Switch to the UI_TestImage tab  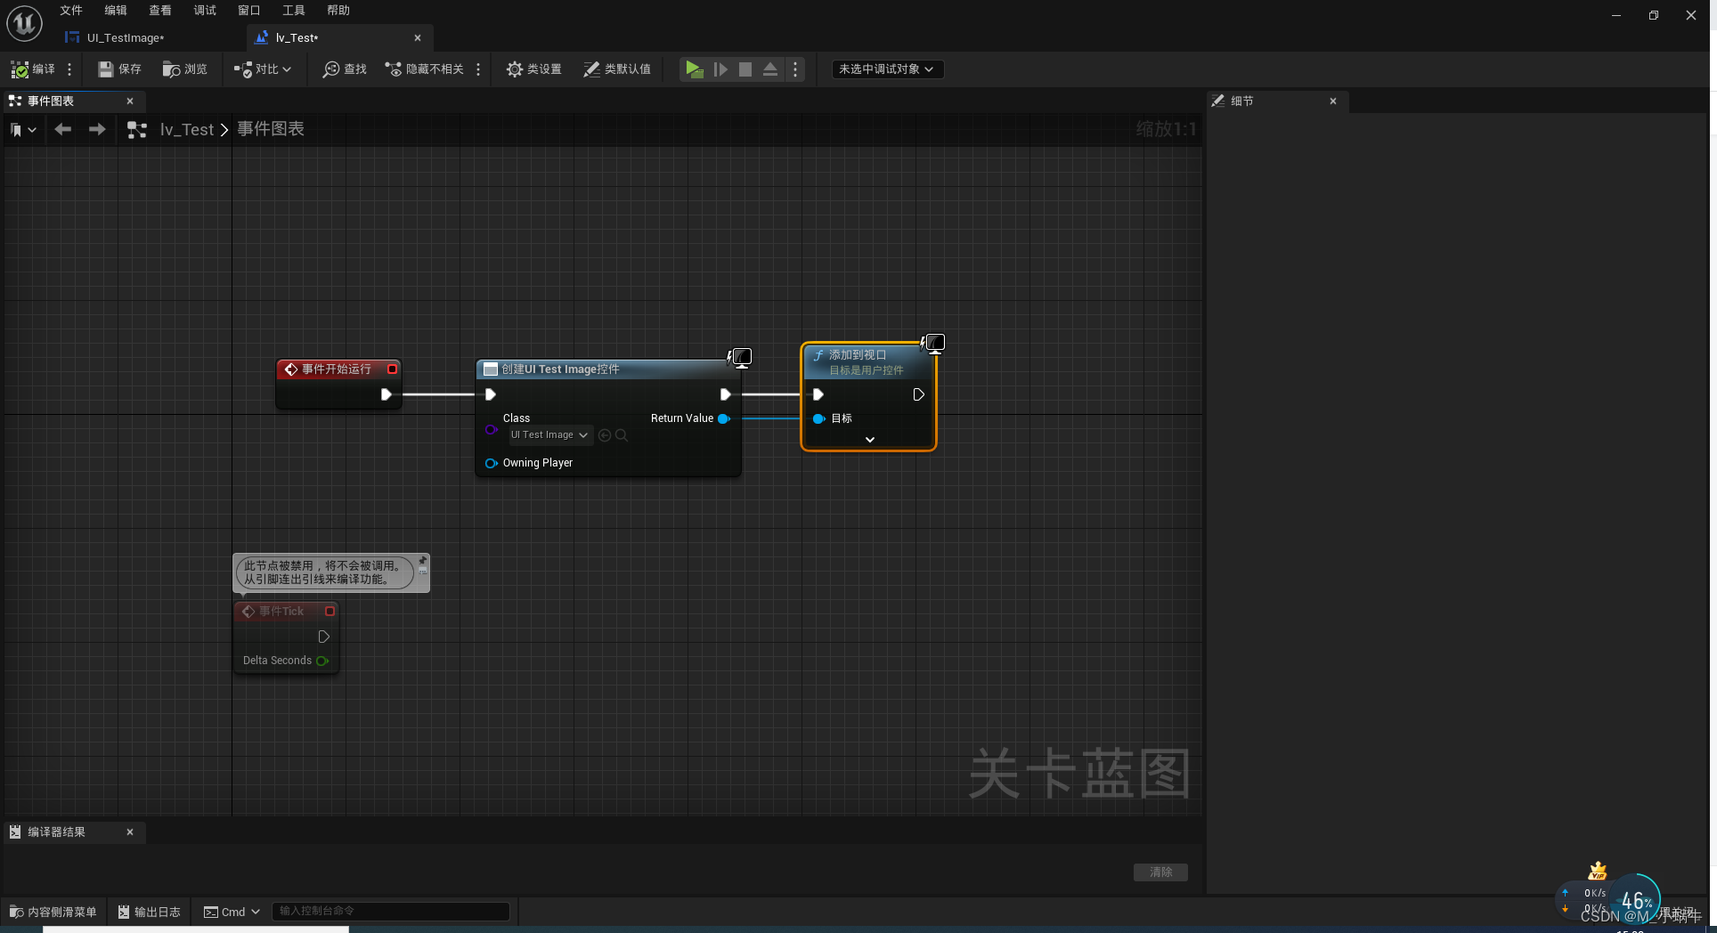[125, 37]
